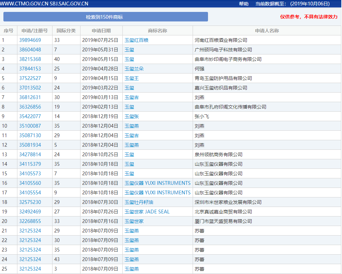Select date 2019年07月25日
This screenshot has height=274, width=342.
click(x=100, y=40)
